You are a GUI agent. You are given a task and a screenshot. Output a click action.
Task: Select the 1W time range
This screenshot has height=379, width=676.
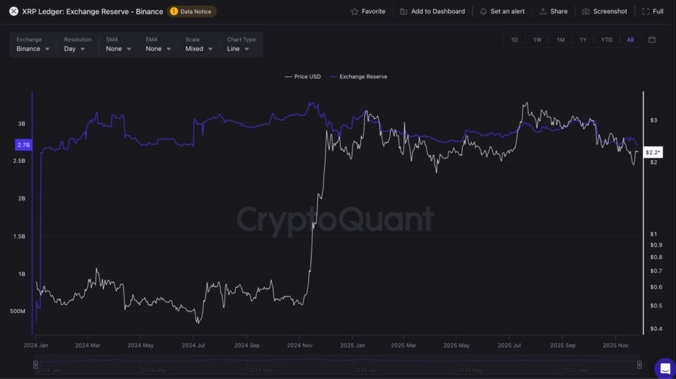click(x=537, y=40)
